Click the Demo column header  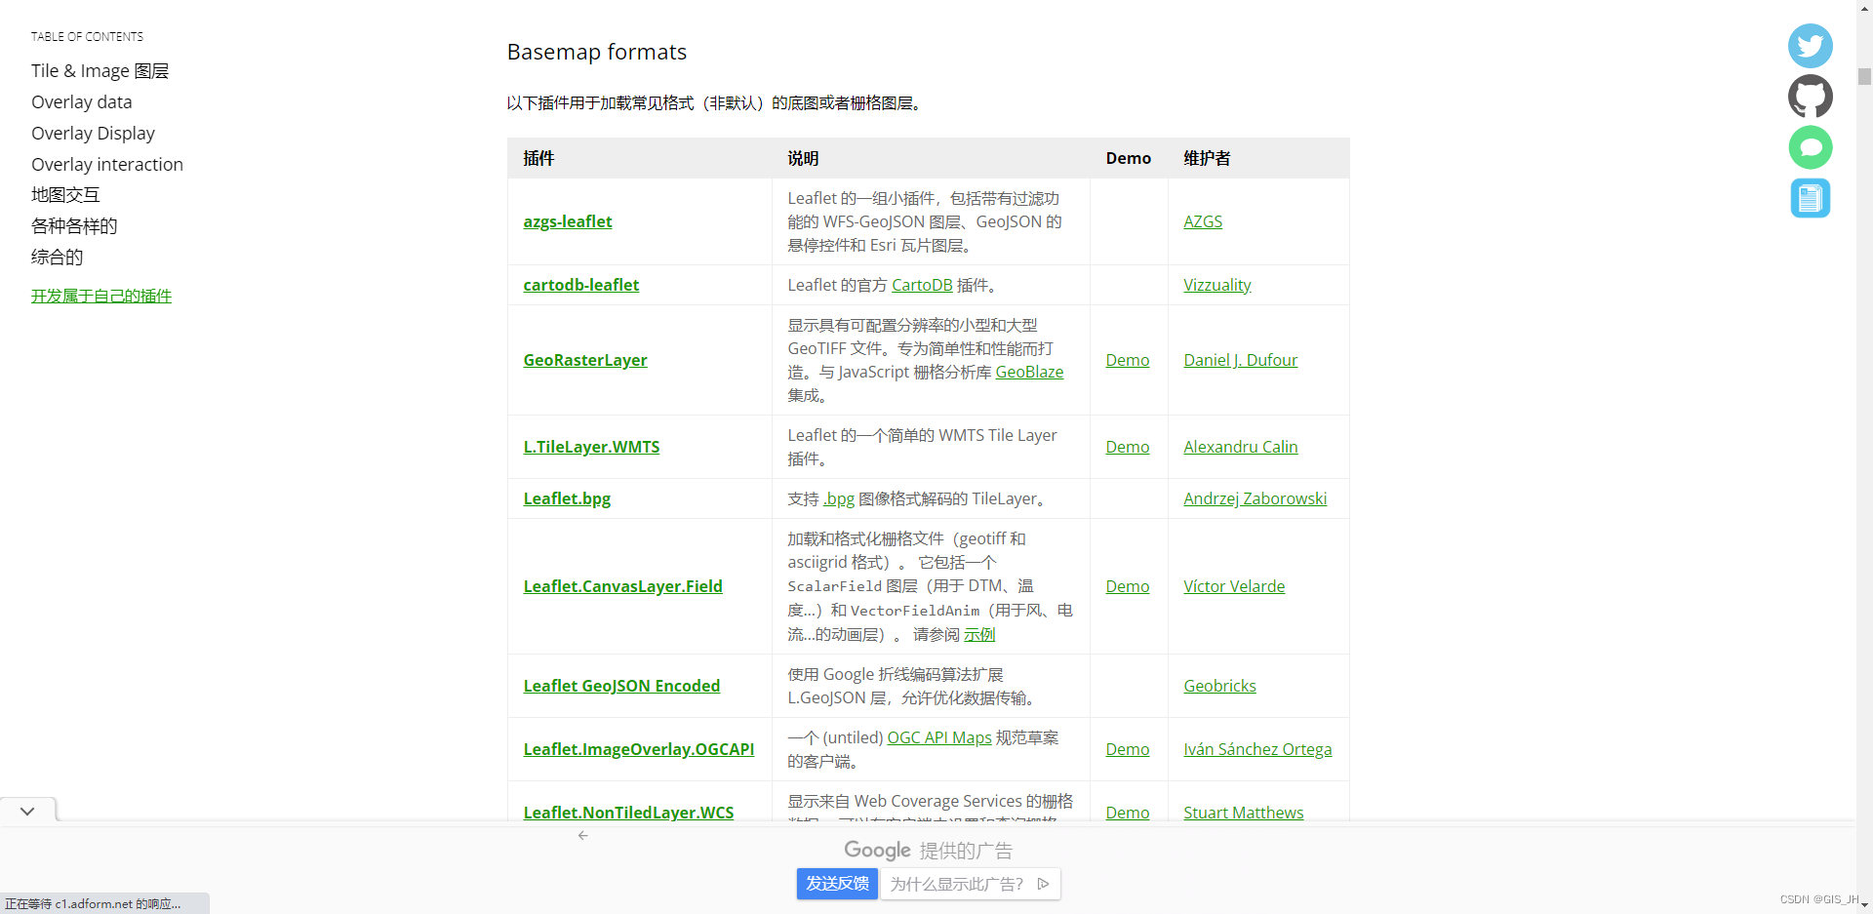coord(1129,158)
